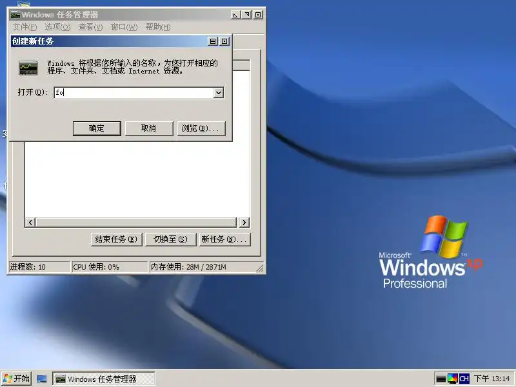Click 结束任务(E) button in Task Manager

pos(116,239)
